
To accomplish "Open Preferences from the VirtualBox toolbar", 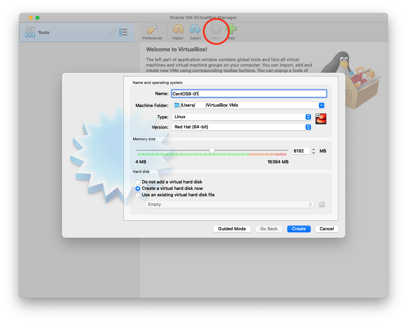I will coord(152,32).
